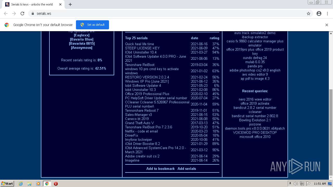Click the lock site info icon
The image size is (333, 187).
33,14
